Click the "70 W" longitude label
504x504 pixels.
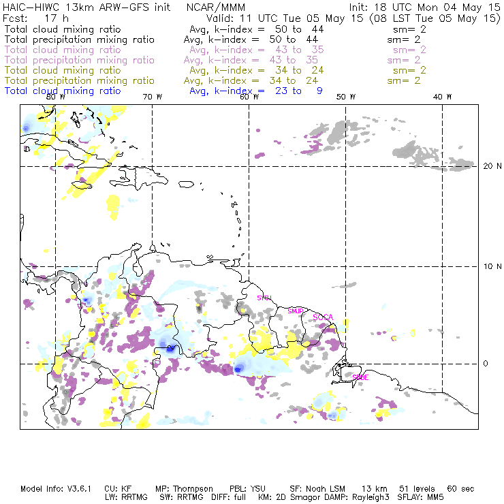[153, 97]
